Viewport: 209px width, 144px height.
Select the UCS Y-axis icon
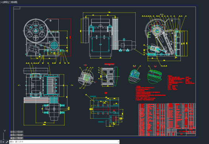coord(5,131)
